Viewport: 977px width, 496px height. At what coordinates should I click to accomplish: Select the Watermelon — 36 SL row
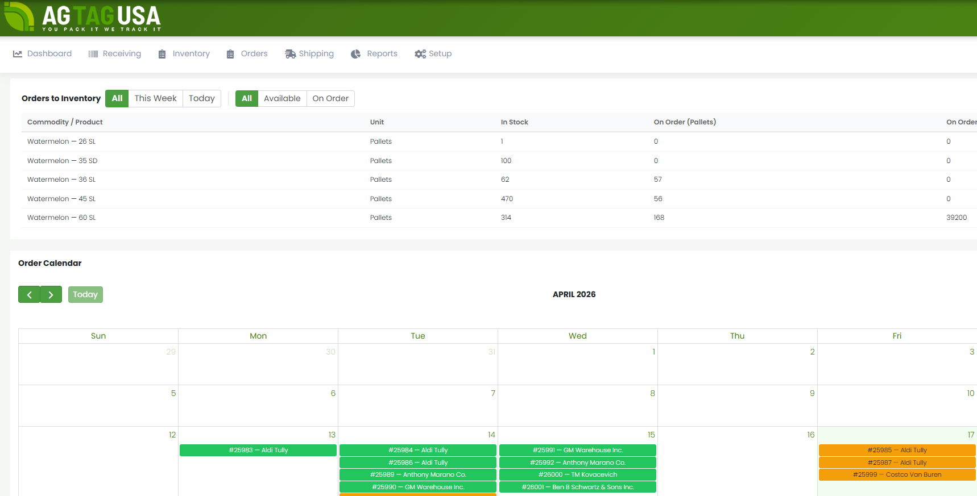pyautogui.click(x=499, y=180)
